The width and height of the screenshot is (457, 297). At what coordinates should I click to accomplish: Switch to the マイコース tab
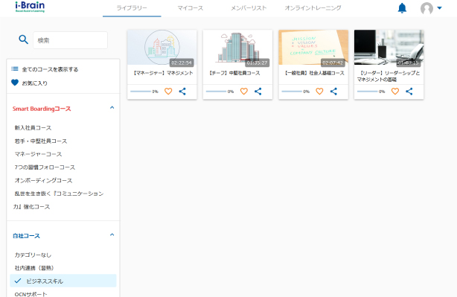click(x=191, y=8)
